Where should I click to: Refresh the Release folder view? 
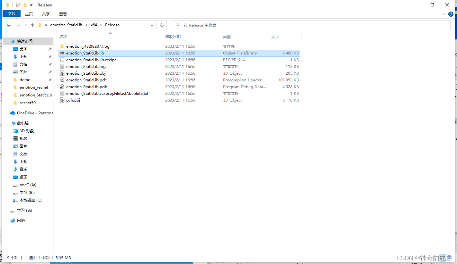[162, 25]
